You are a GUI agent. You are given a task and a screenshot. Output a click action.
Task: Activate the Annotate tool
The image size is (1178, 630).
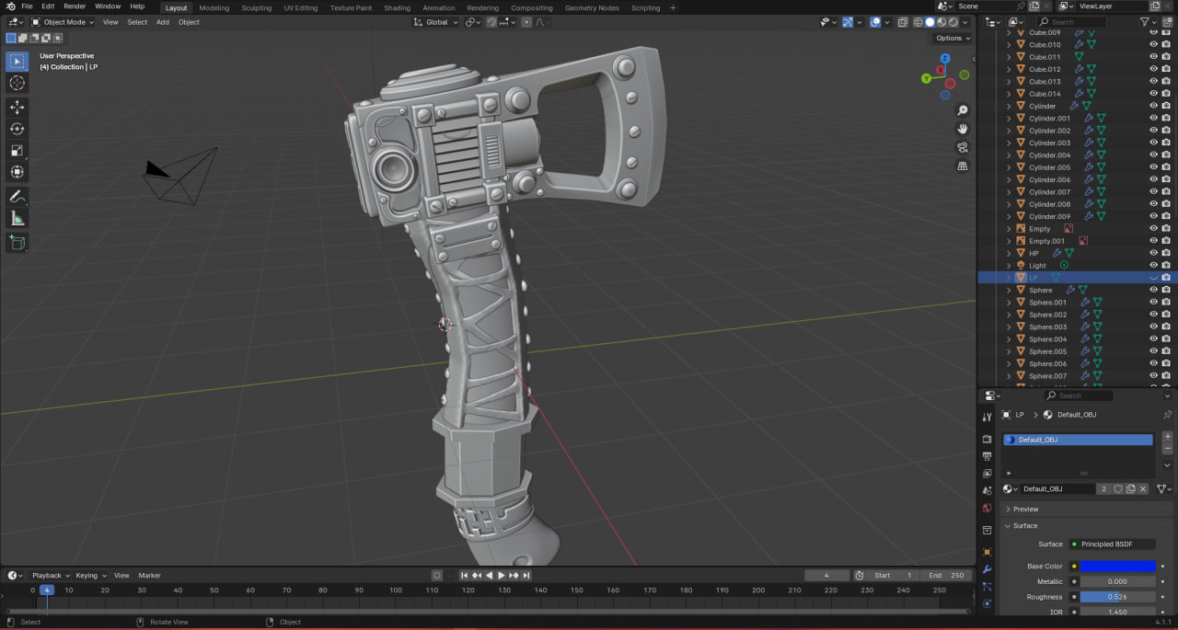(x=17, y=197)
